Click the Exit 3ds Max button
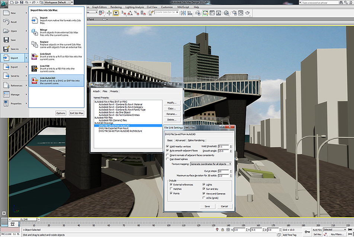Viewport: 354px width, 237px height. [77, 113]
